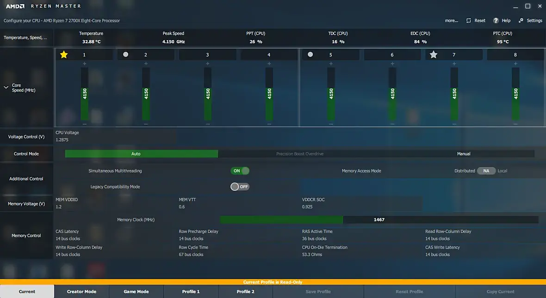Screen dimensions: 546x298
Task: Open Settings via the wrench icon
Action: pos(521,20)
